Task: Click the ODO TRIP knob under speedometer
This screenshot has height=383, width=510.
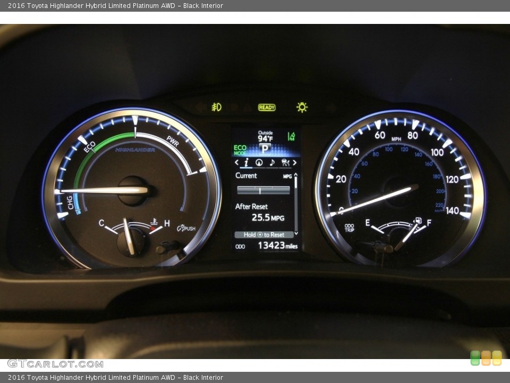Action: [x=384, y=247]
